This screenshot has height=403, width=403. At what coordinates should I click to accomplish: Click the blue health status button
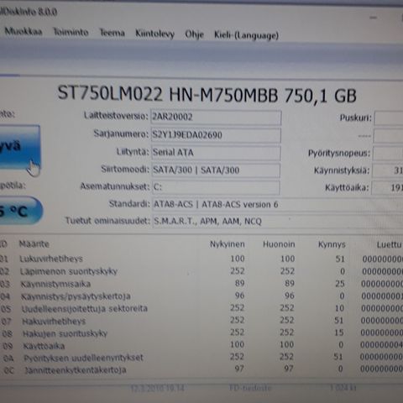pyautogui.click(x=19, y=146)
